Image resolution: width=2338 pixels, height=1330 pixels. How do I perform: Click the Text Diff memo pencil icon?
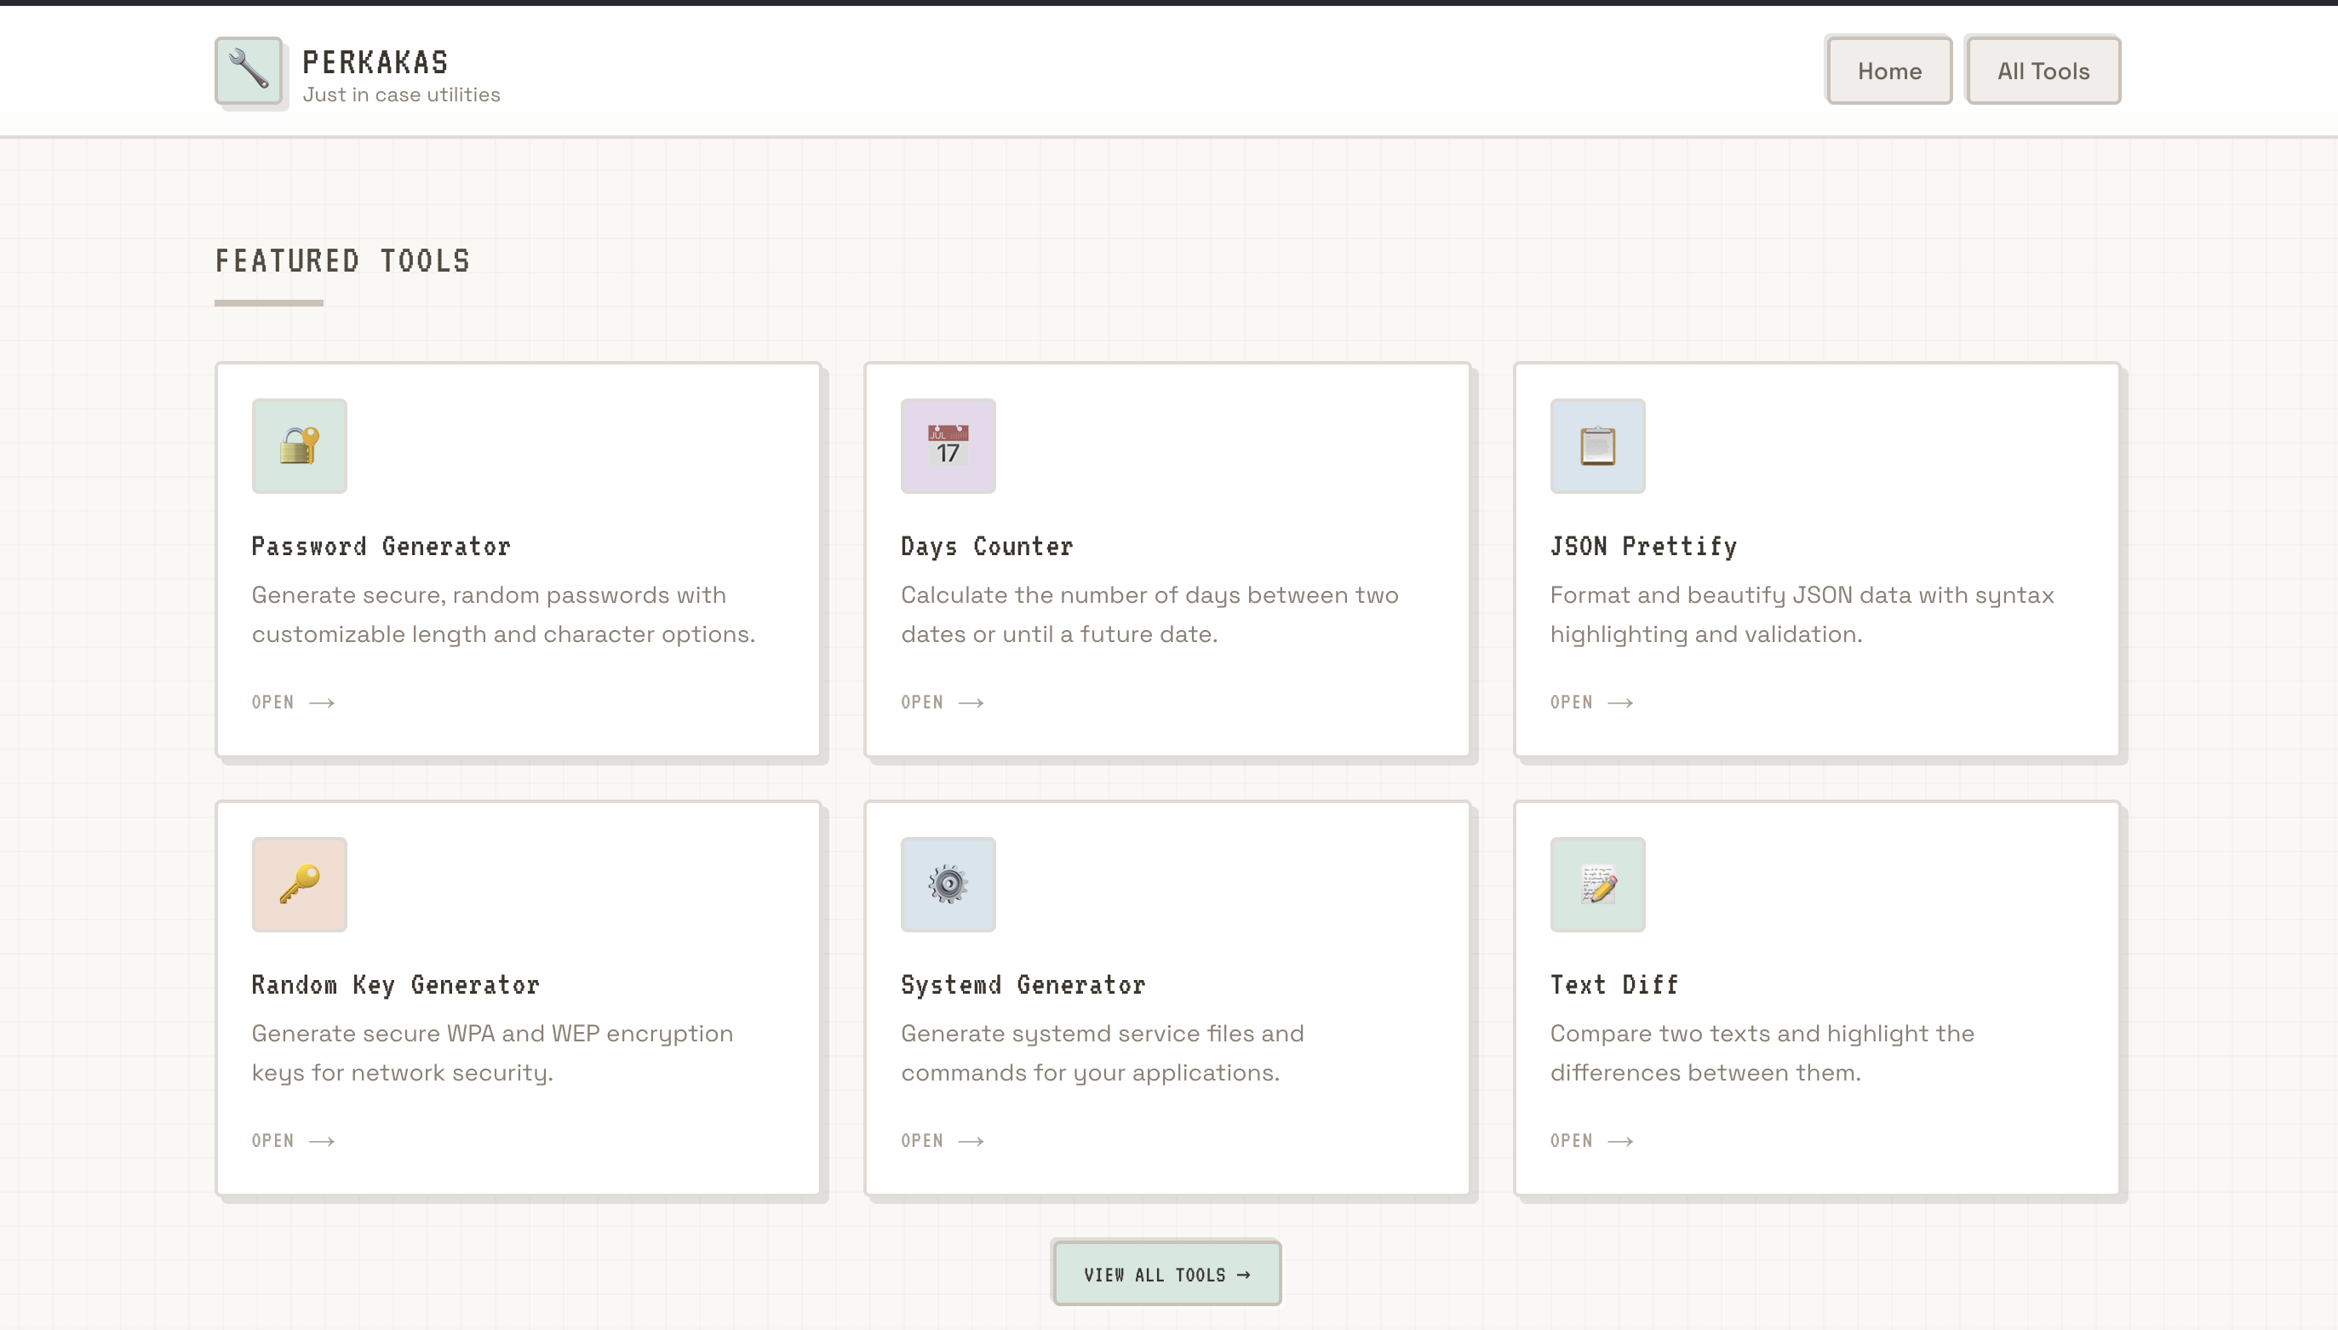pyautogui.click(x=1596, y=884)
